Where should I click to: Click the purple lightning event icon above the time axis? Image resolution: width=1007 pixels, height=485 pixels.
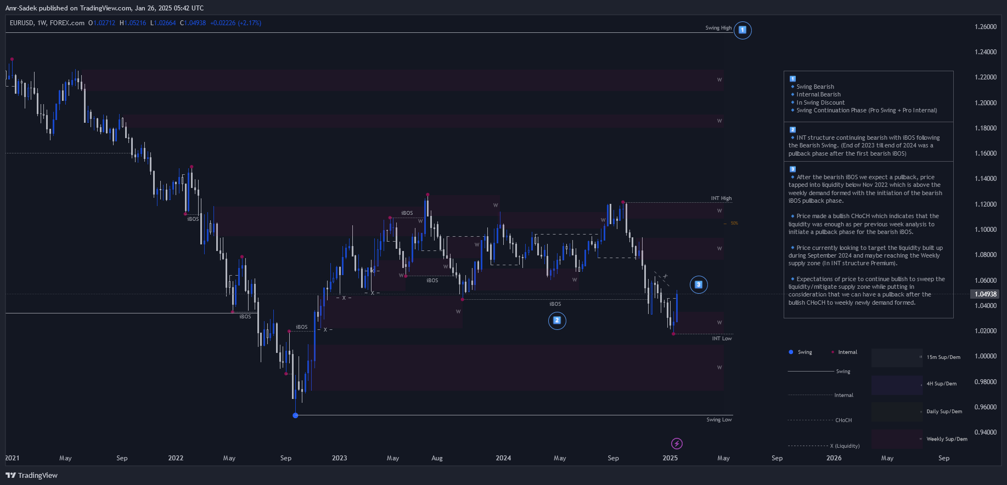(677, 443)
